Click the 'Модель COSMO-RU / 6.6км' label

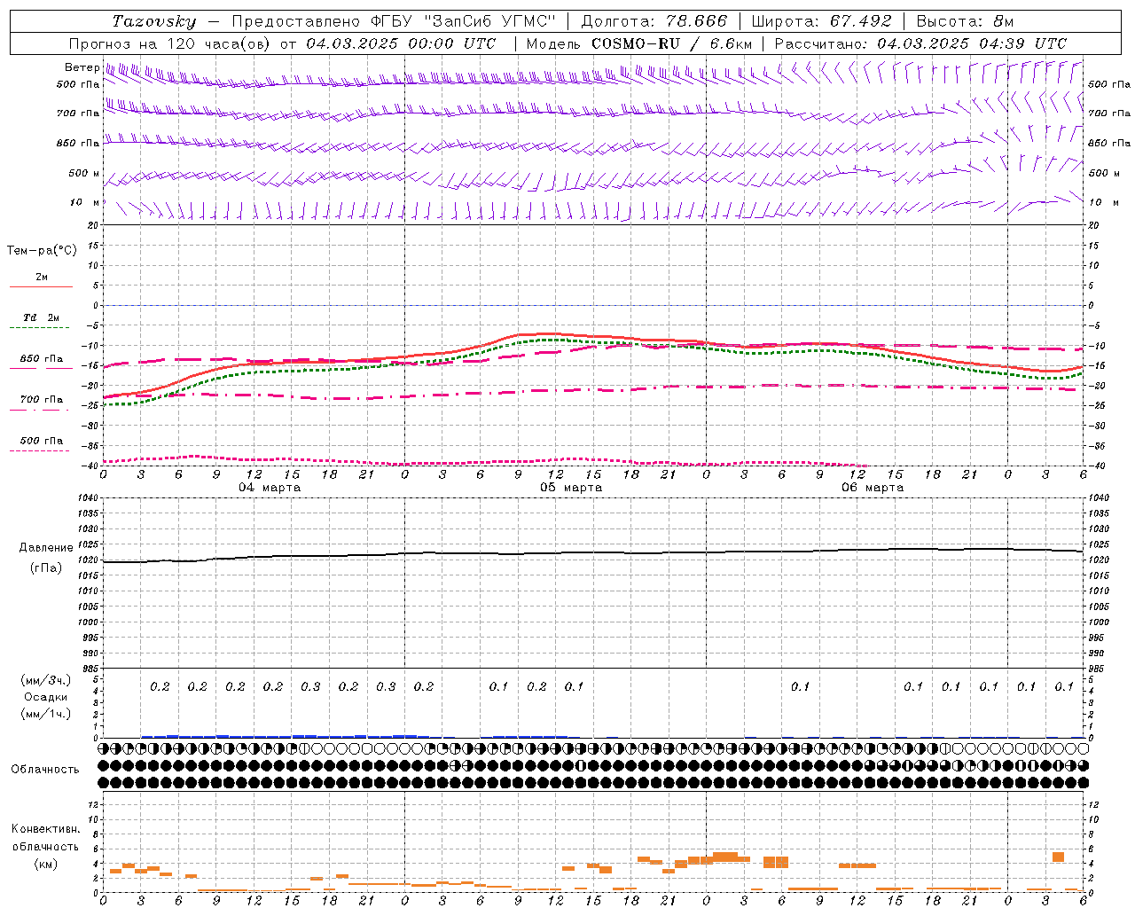click(x=639, y=43)
